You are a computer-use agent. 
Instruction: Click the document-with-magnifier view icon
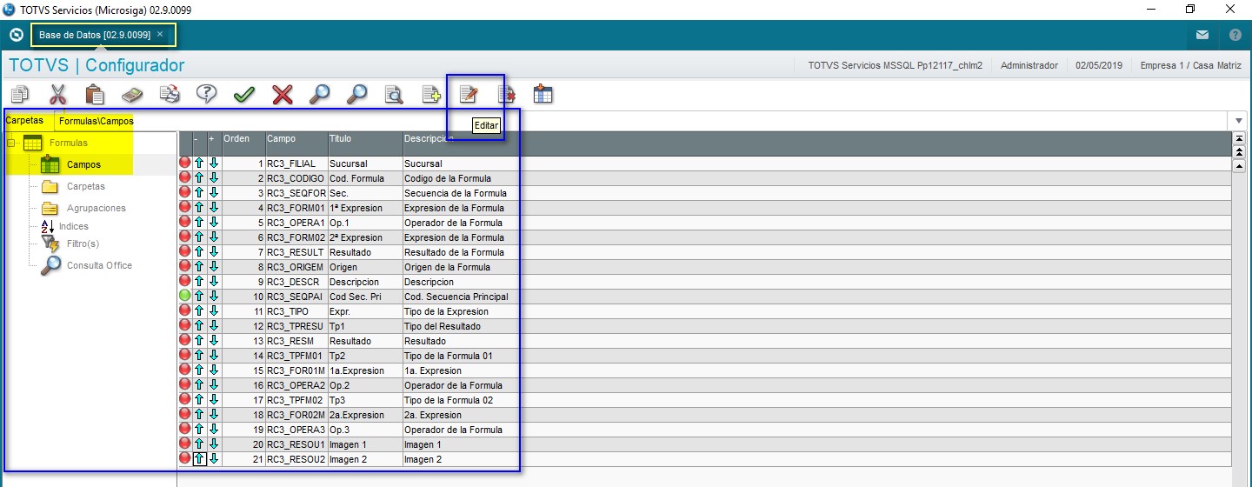pyautogui.click(x=394, y=94)
